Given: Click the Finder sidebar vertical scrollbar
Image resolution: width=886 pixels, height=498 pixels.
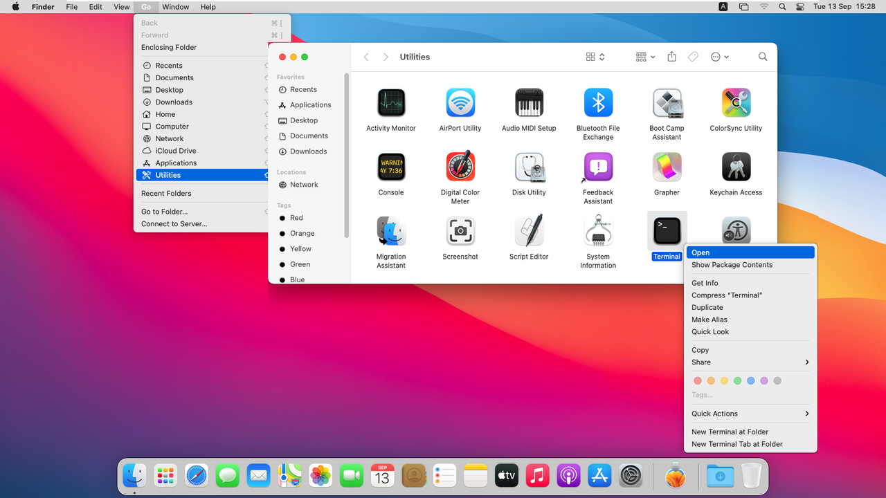Looking at the screenshot, I should [347, 156].
